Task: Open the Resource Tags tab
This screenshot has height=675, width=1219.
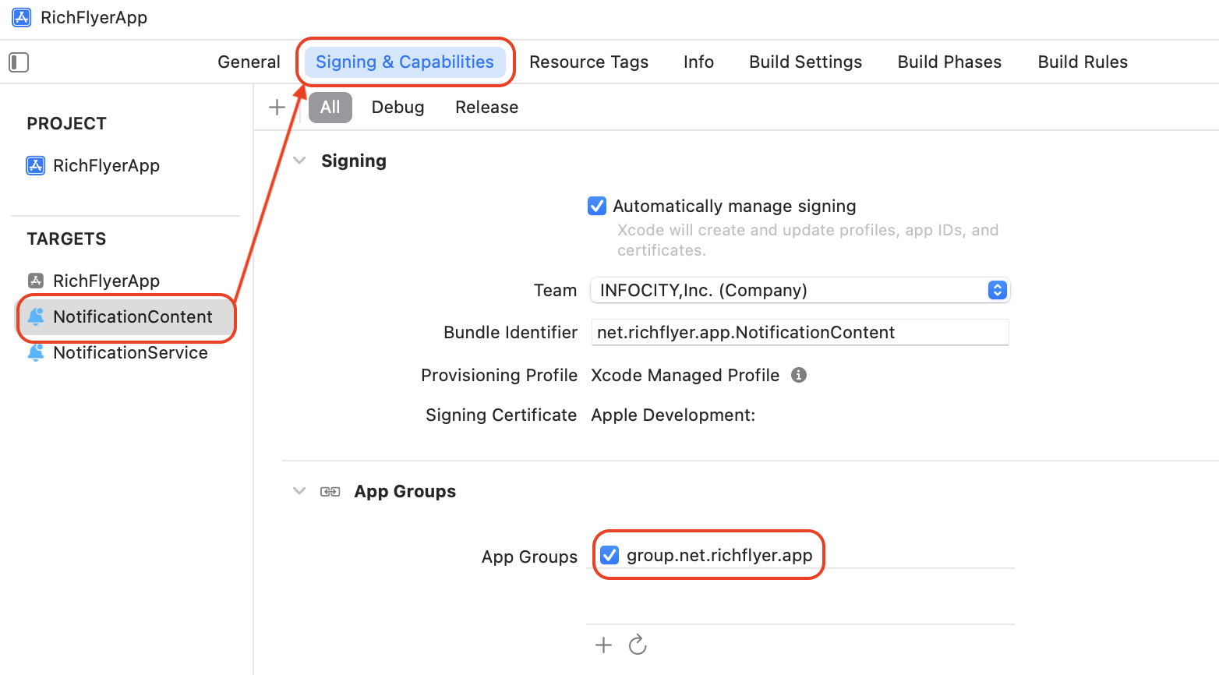Action: 589,62
